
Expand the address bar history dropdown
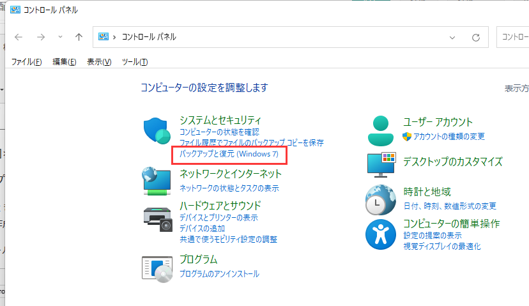point(452,38)
